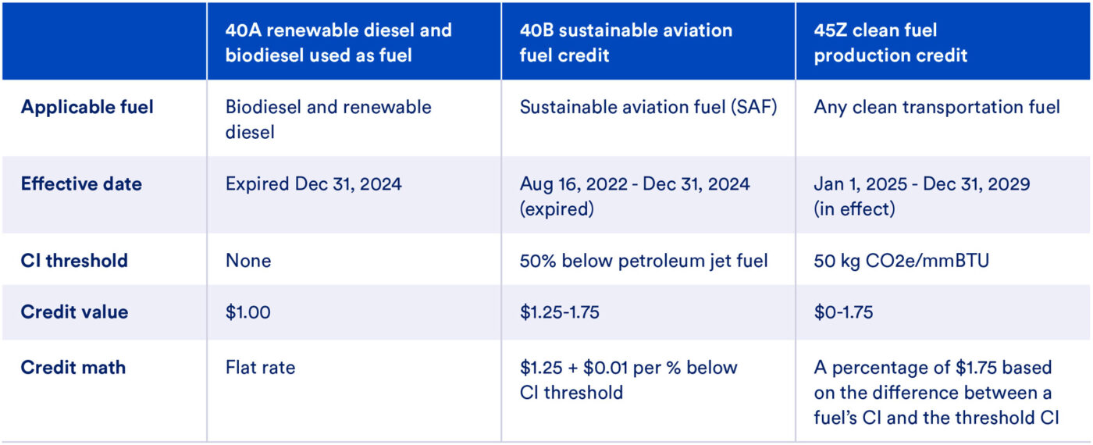This screenshot has height=445, width=1093.
Task: Select the Credit math row label
Action: 73,367
